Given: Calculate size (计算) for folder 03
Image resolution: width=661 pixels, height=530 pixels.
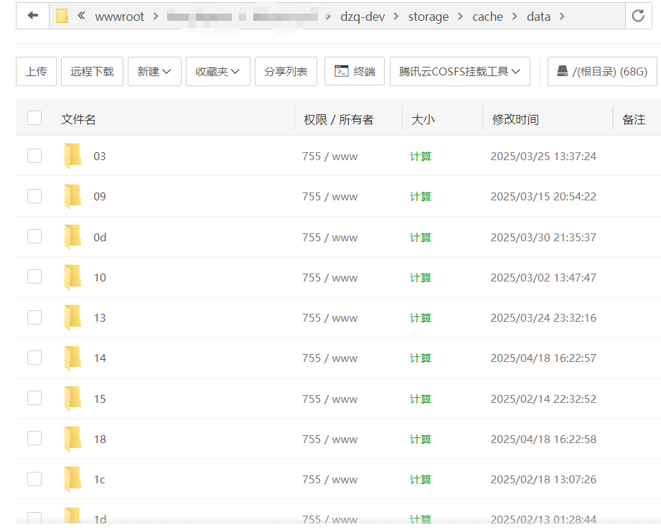Looking at the screenshot, I should click(x=421, y=156).
